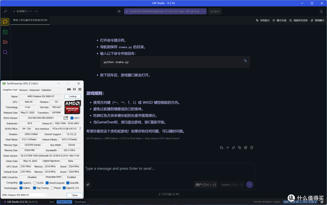Open the loaded model selector dropdown
Image resolution: width=327 pixels, height=205 pixels.
click(x=165, y=11)
